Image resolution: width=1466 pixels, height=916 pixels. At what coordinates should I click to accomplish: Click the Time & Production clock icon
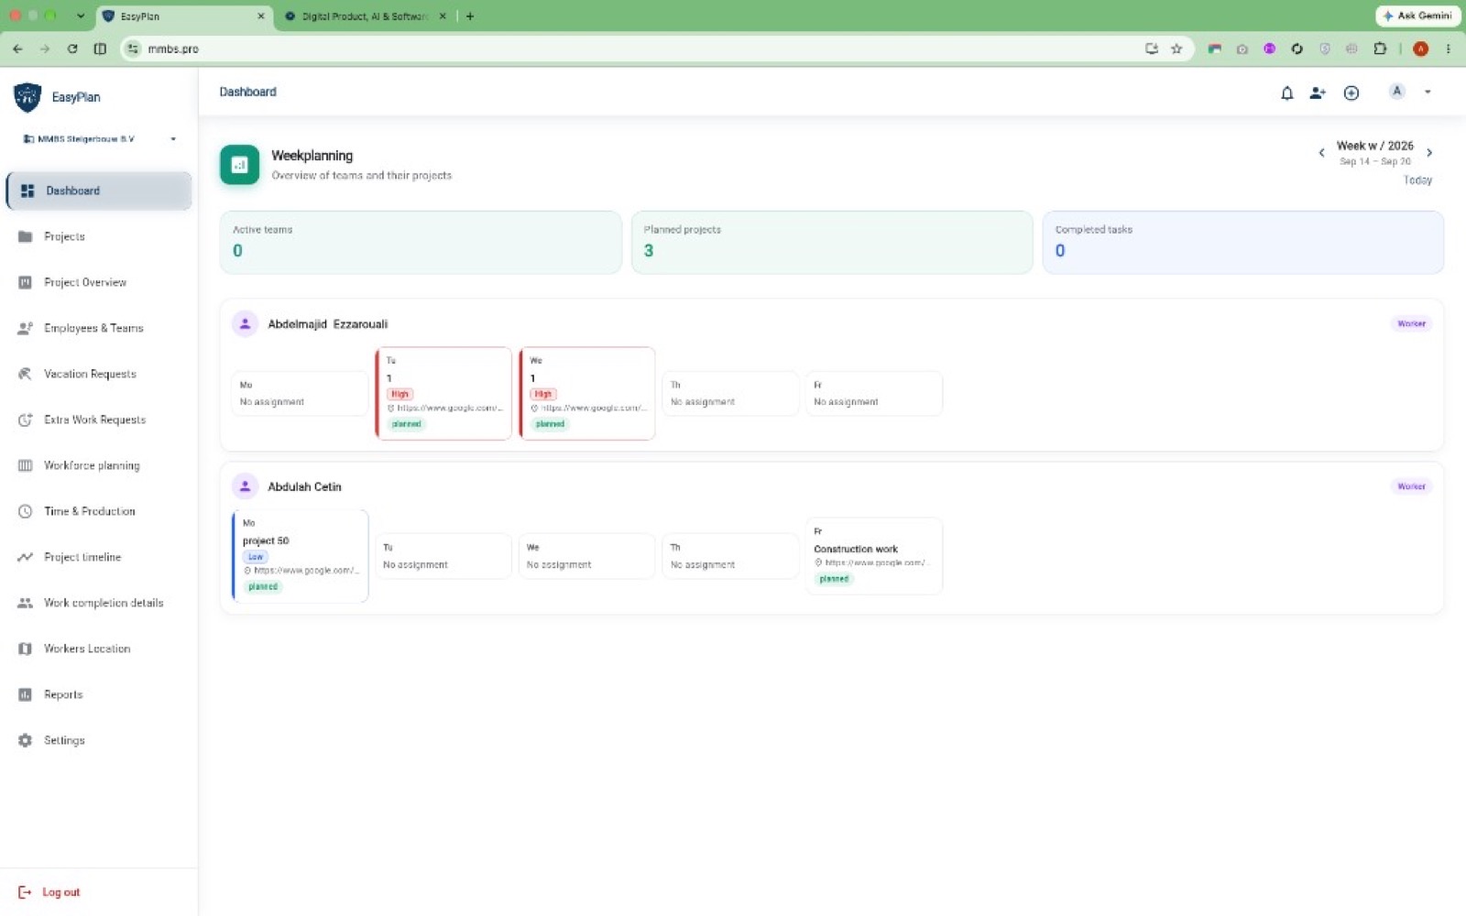coord(26,511)
